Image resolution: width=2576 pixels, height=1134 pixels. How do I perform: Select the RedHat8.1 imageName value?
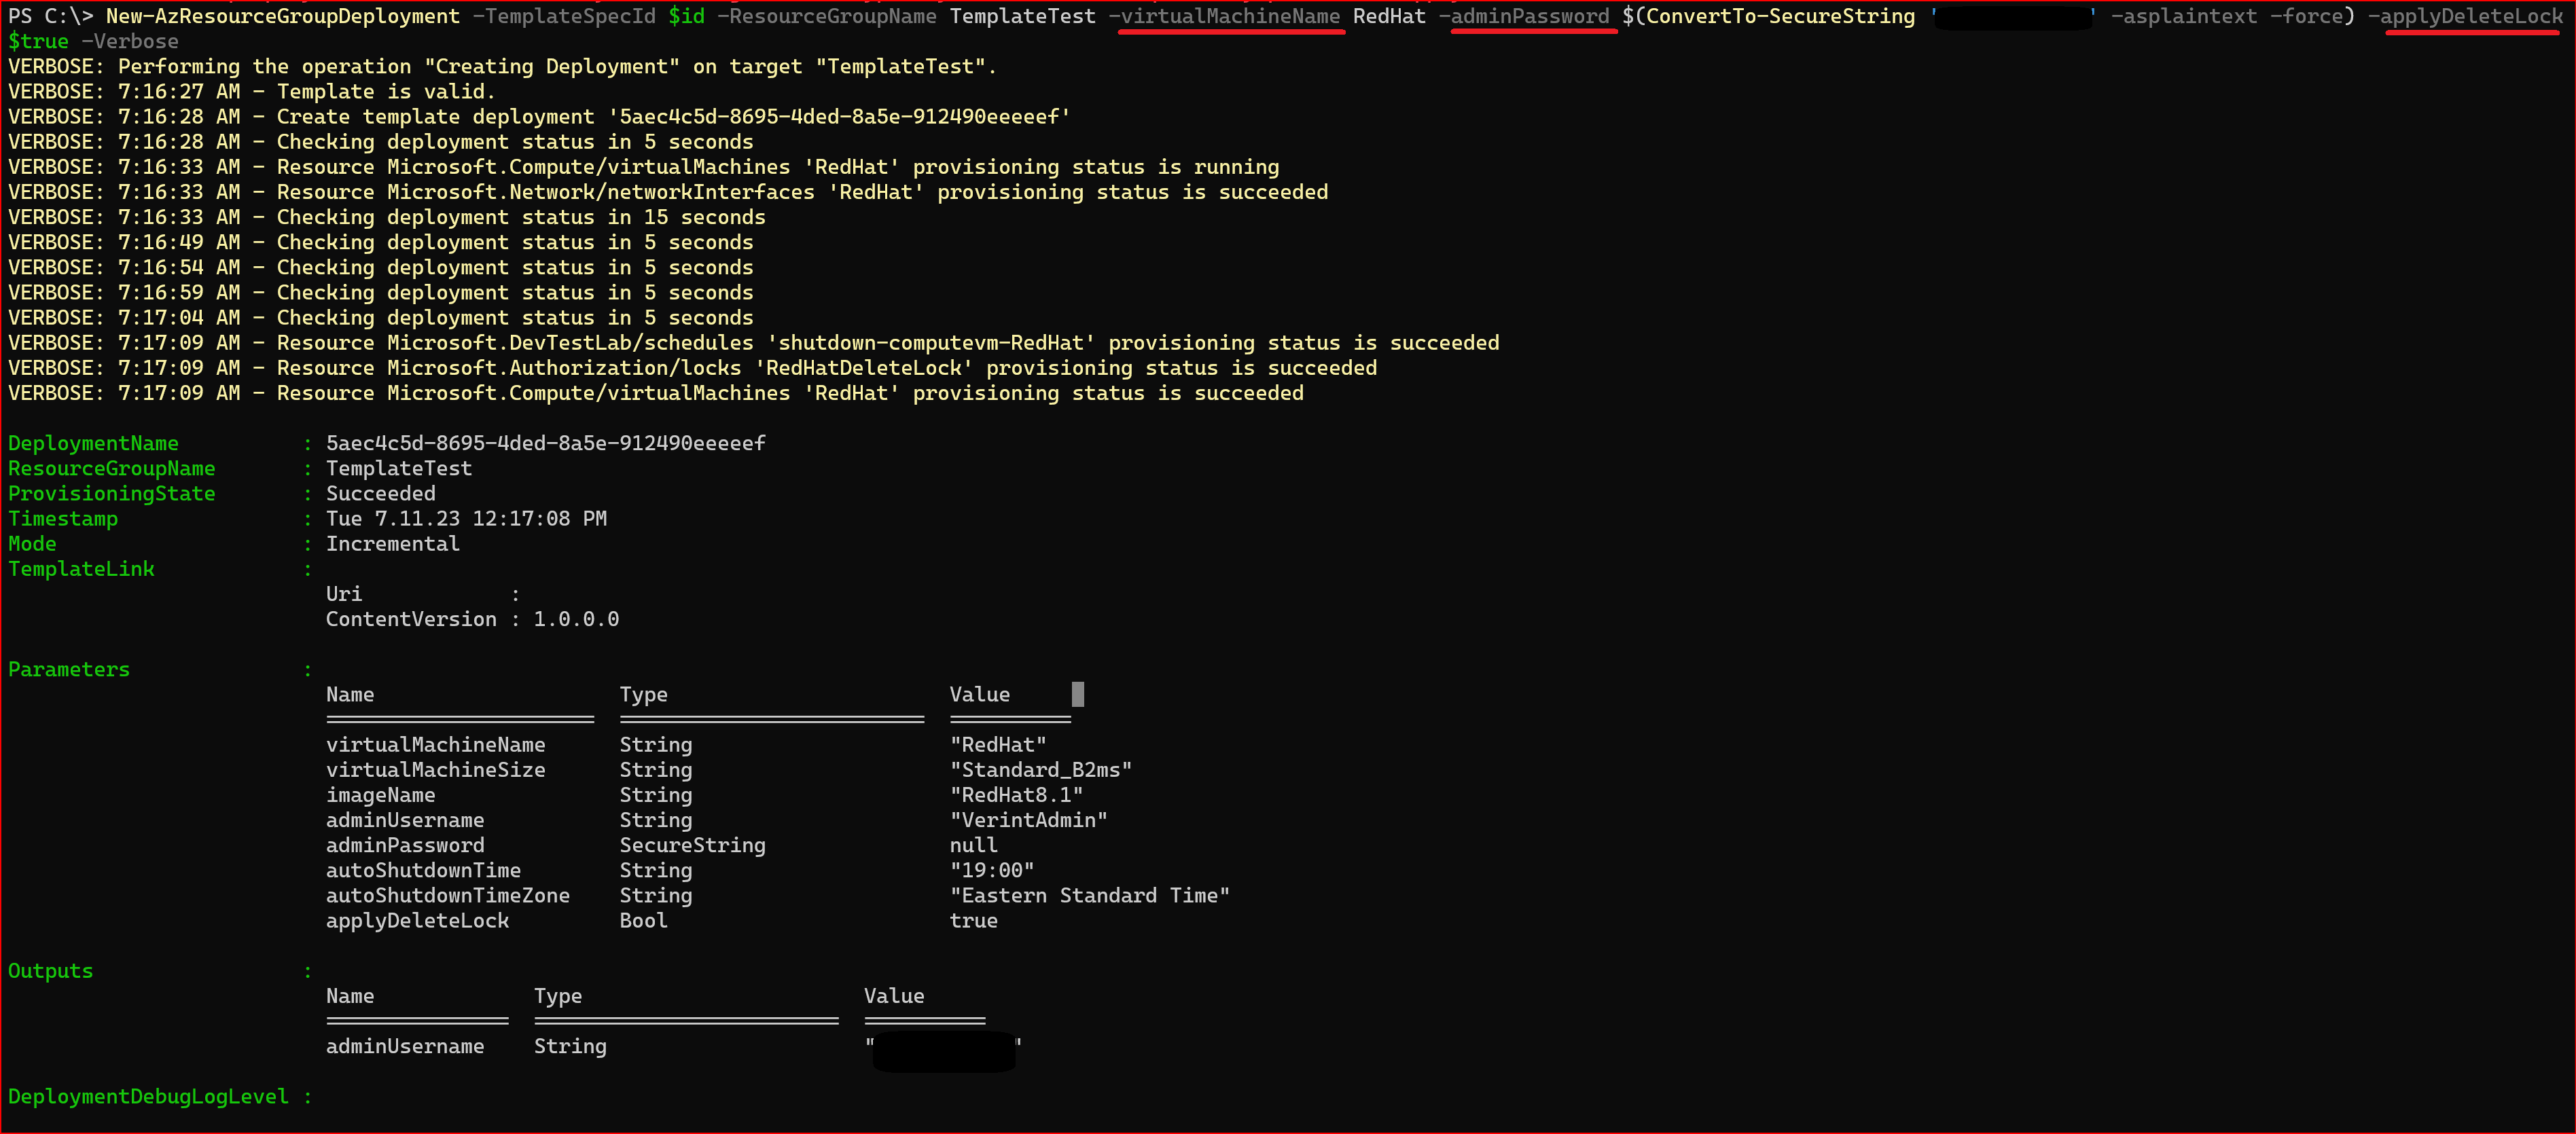point(1015,794)
